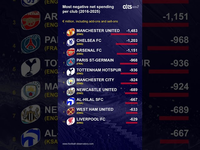
Task: Select the -1,203 value for Chelsea
Action: (132, 41)
